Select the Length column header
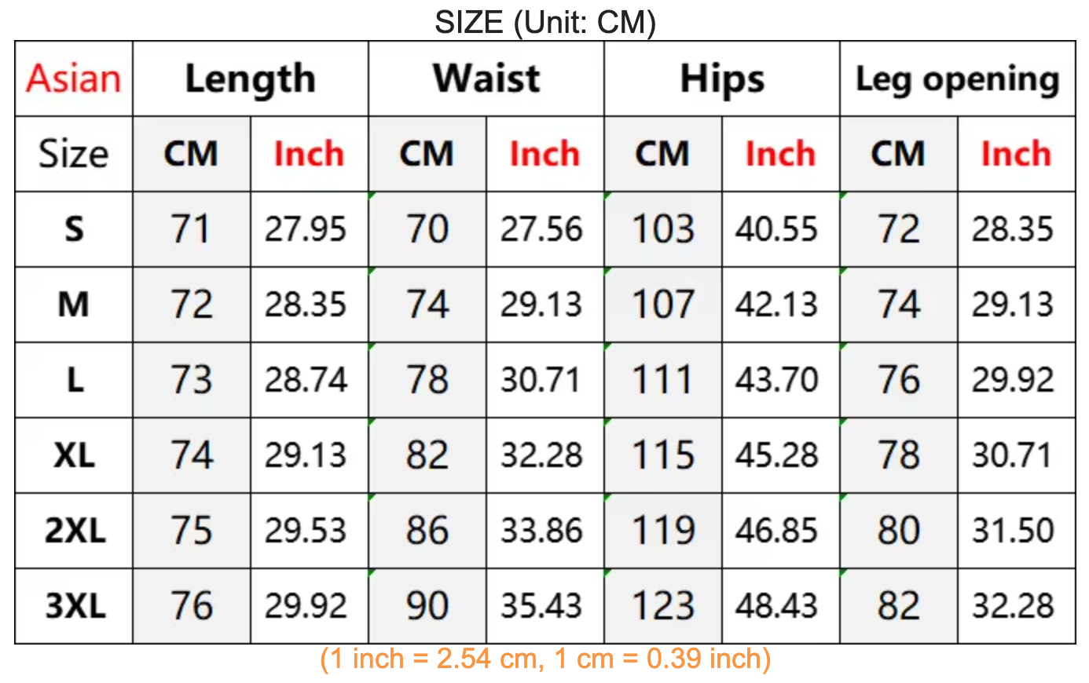The width and height of the screenshot is (1089, 683). pos(250,79)
